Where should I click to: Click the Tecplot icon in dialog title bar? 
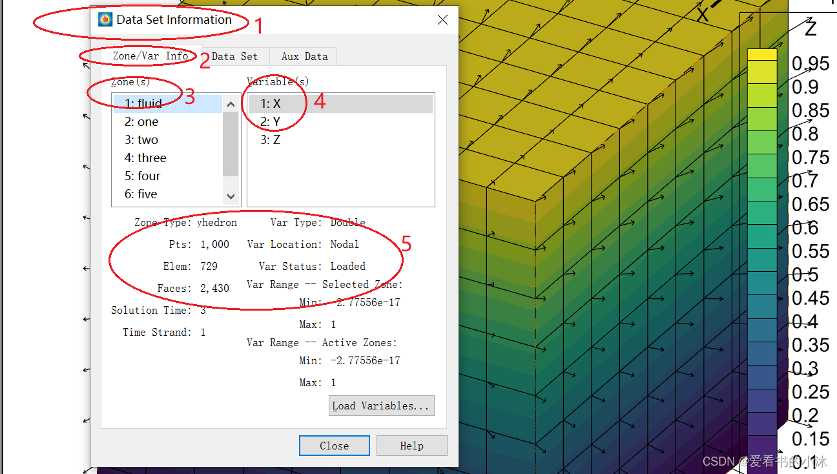[x=105, y=20]
